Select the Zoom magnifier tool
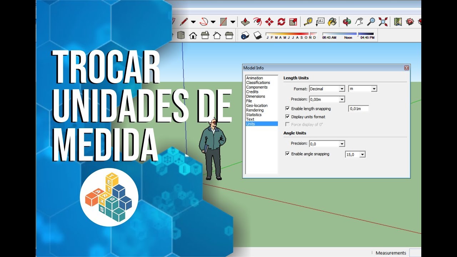The width and height of the screenshot is (457, 257). tap(371, 22)
